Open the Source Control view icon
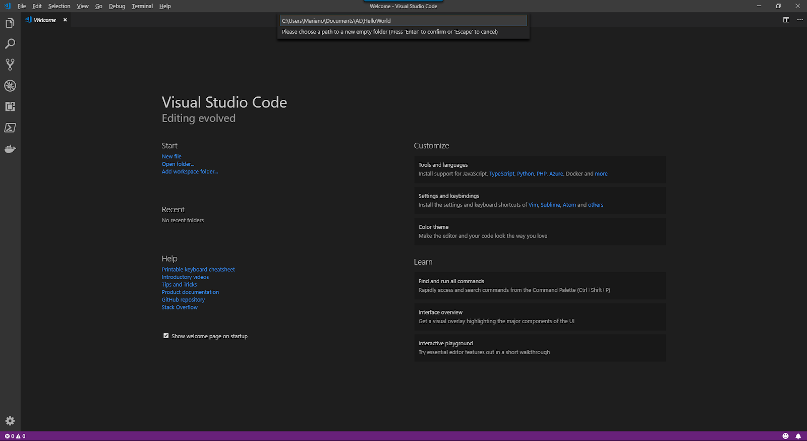The height and width of the screenshot is (441, 807). (x=10, y=65)
